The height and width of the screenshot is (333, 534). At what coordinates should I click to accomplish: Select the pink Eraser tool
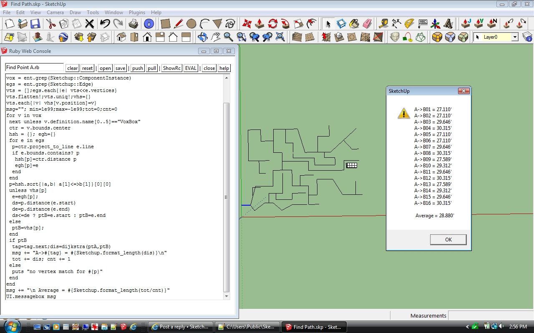tap(367, 24)
